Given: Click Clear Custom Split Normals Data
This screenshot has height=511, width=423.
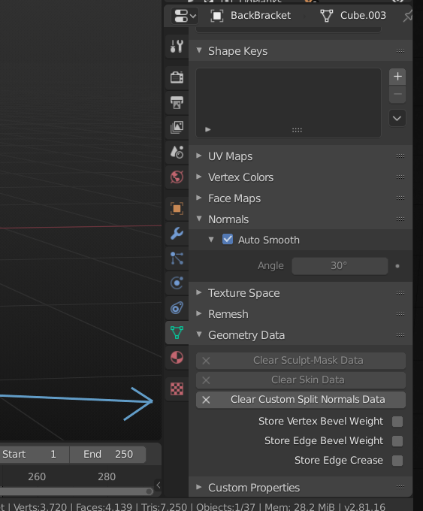Looking at the screenshot, I should 301,400.
